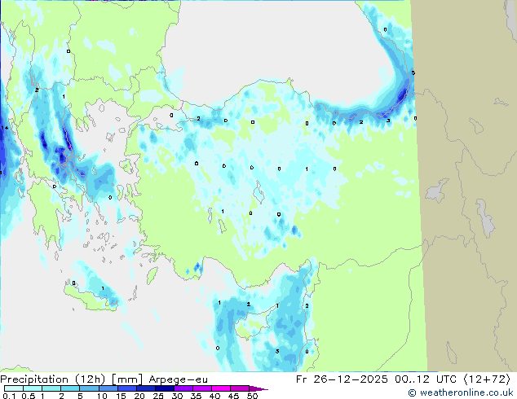Click the 0.1–0.5 mm palest legend swatch
Image resolution: width=517 pixels, height=399 pixels.
(x=14, y=388)
